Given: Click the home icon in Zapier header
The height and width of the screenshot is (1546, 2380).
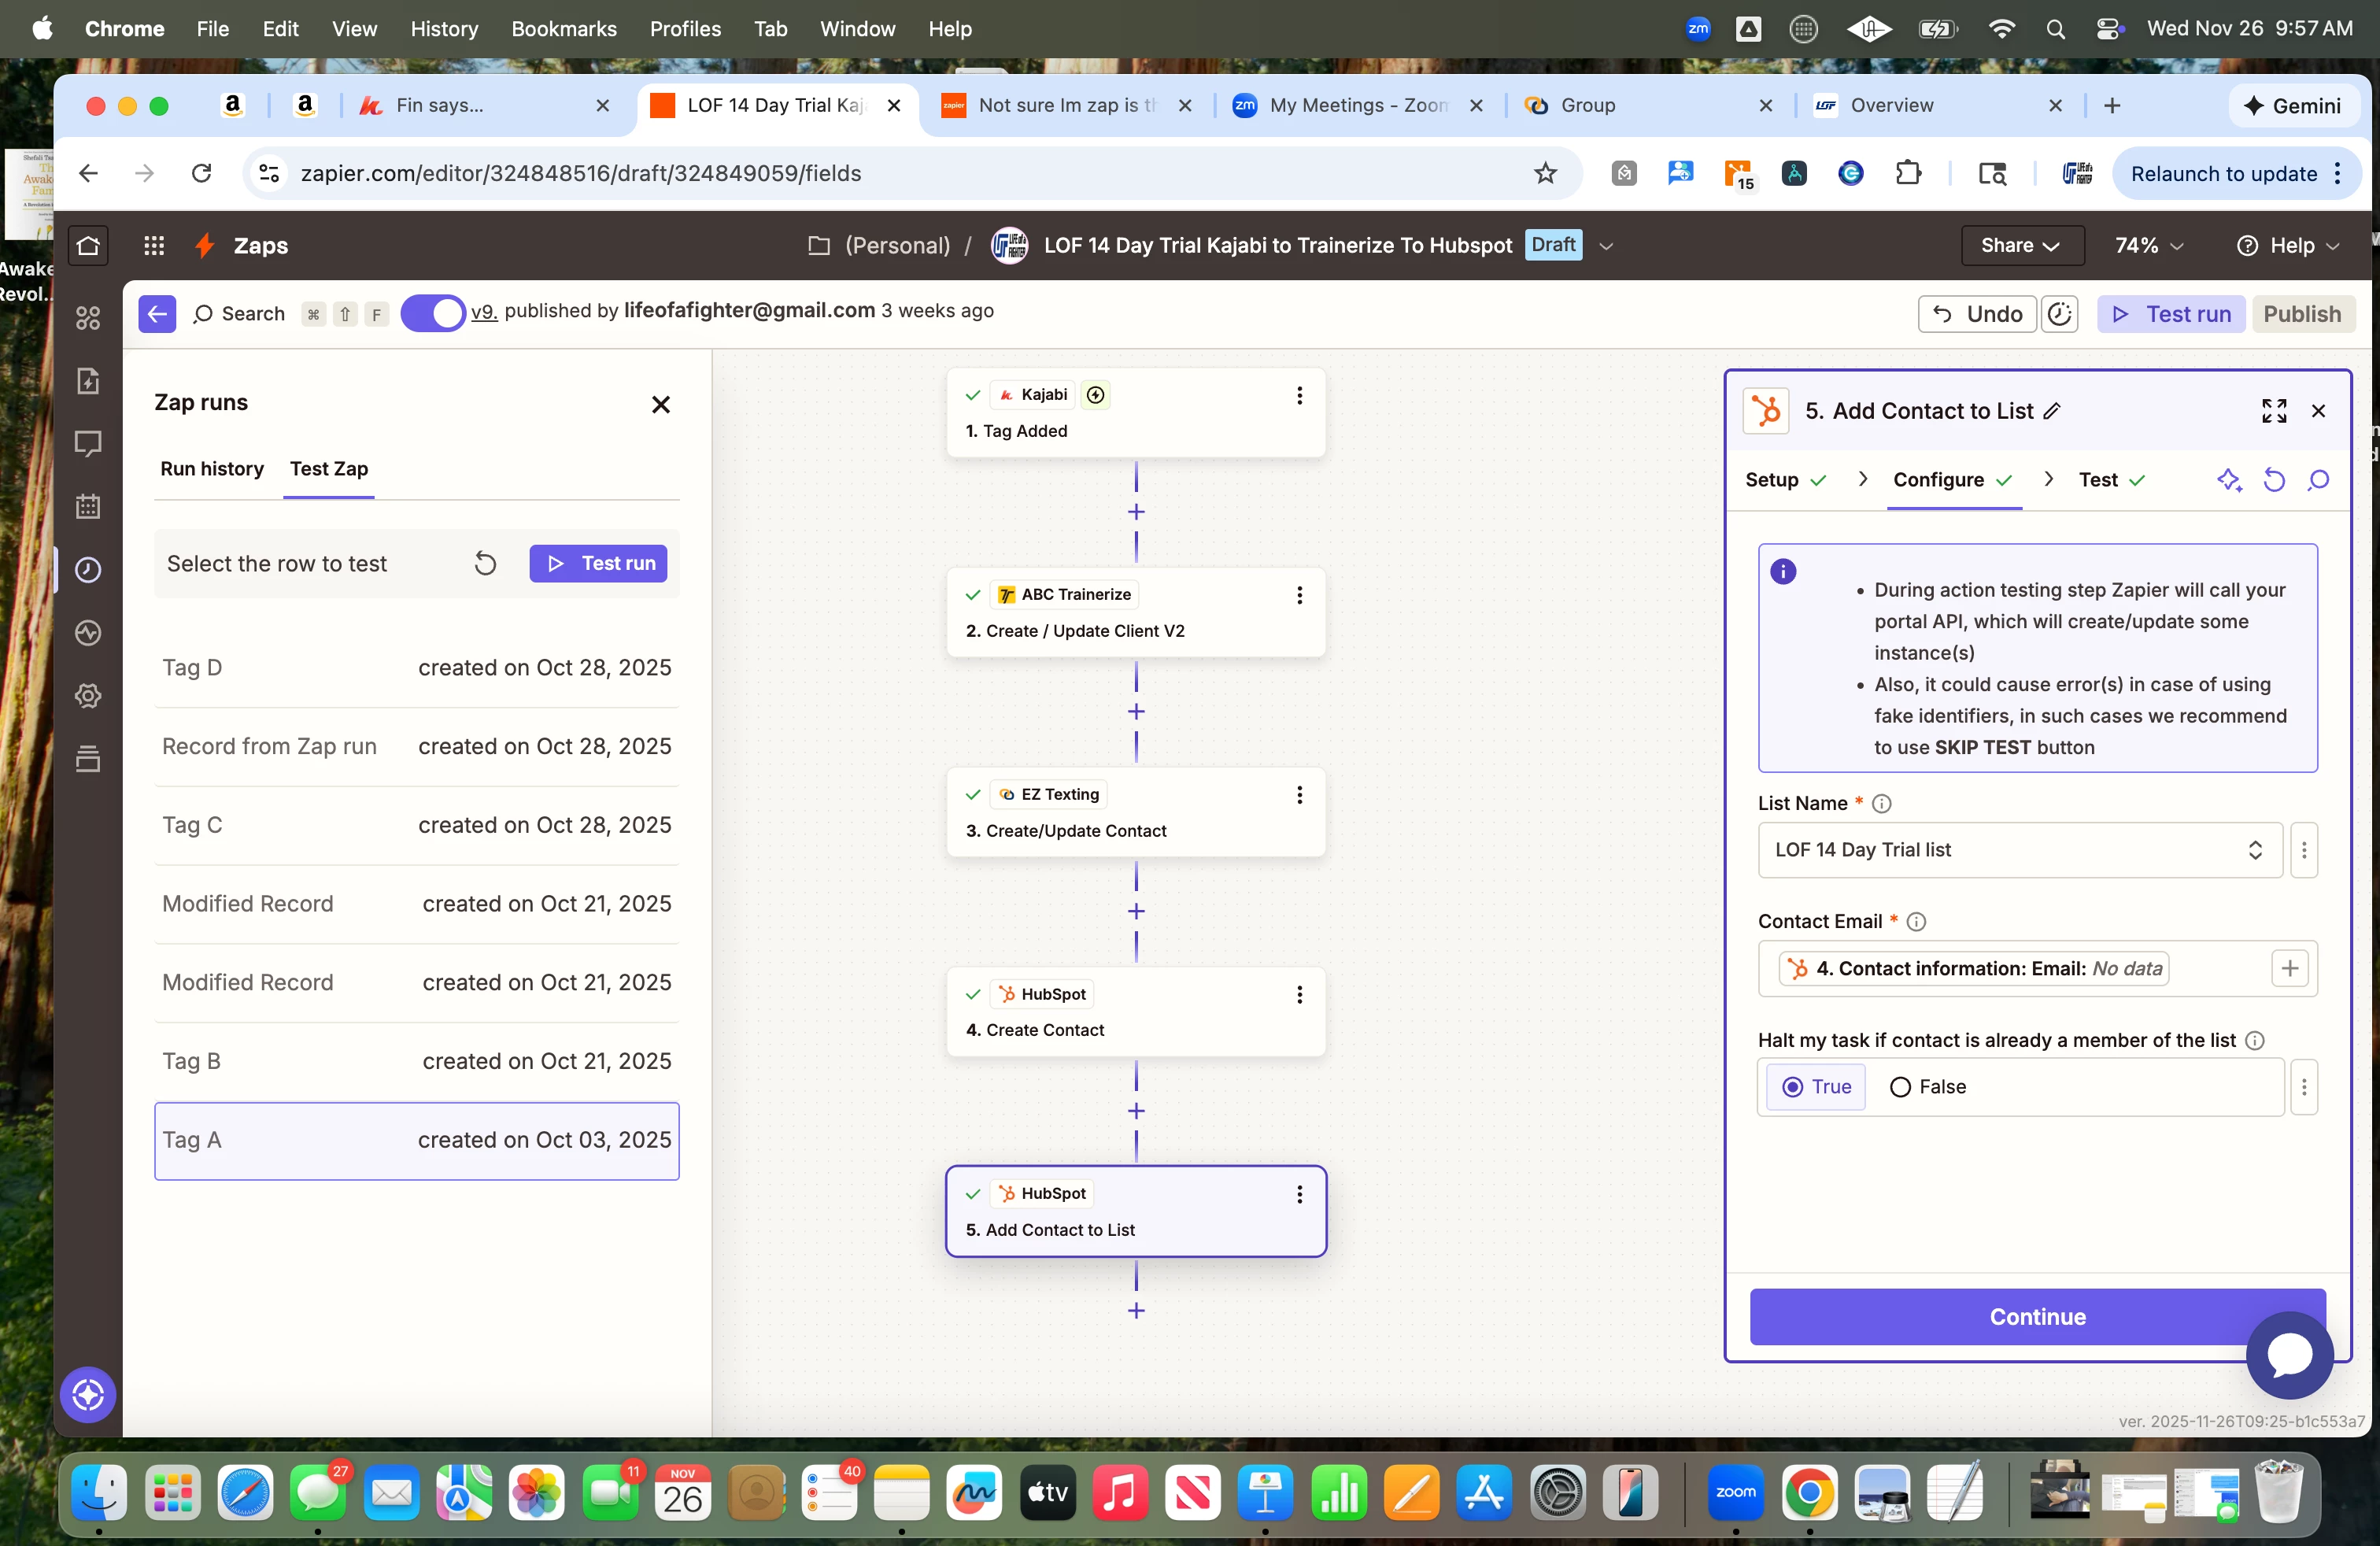Looking at the screenshot, I should coord(88,246).
